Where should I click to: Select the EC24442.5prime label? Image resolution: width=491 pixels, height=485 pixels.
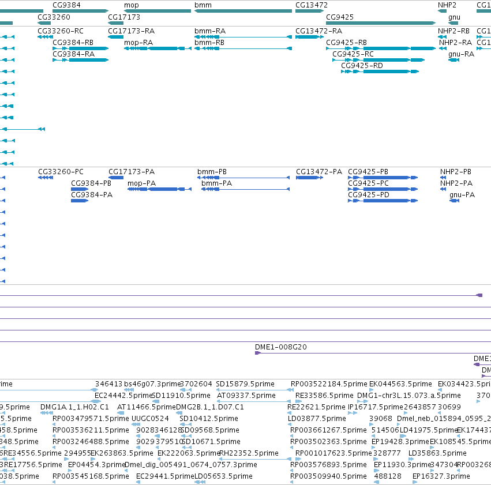point(123,396)
